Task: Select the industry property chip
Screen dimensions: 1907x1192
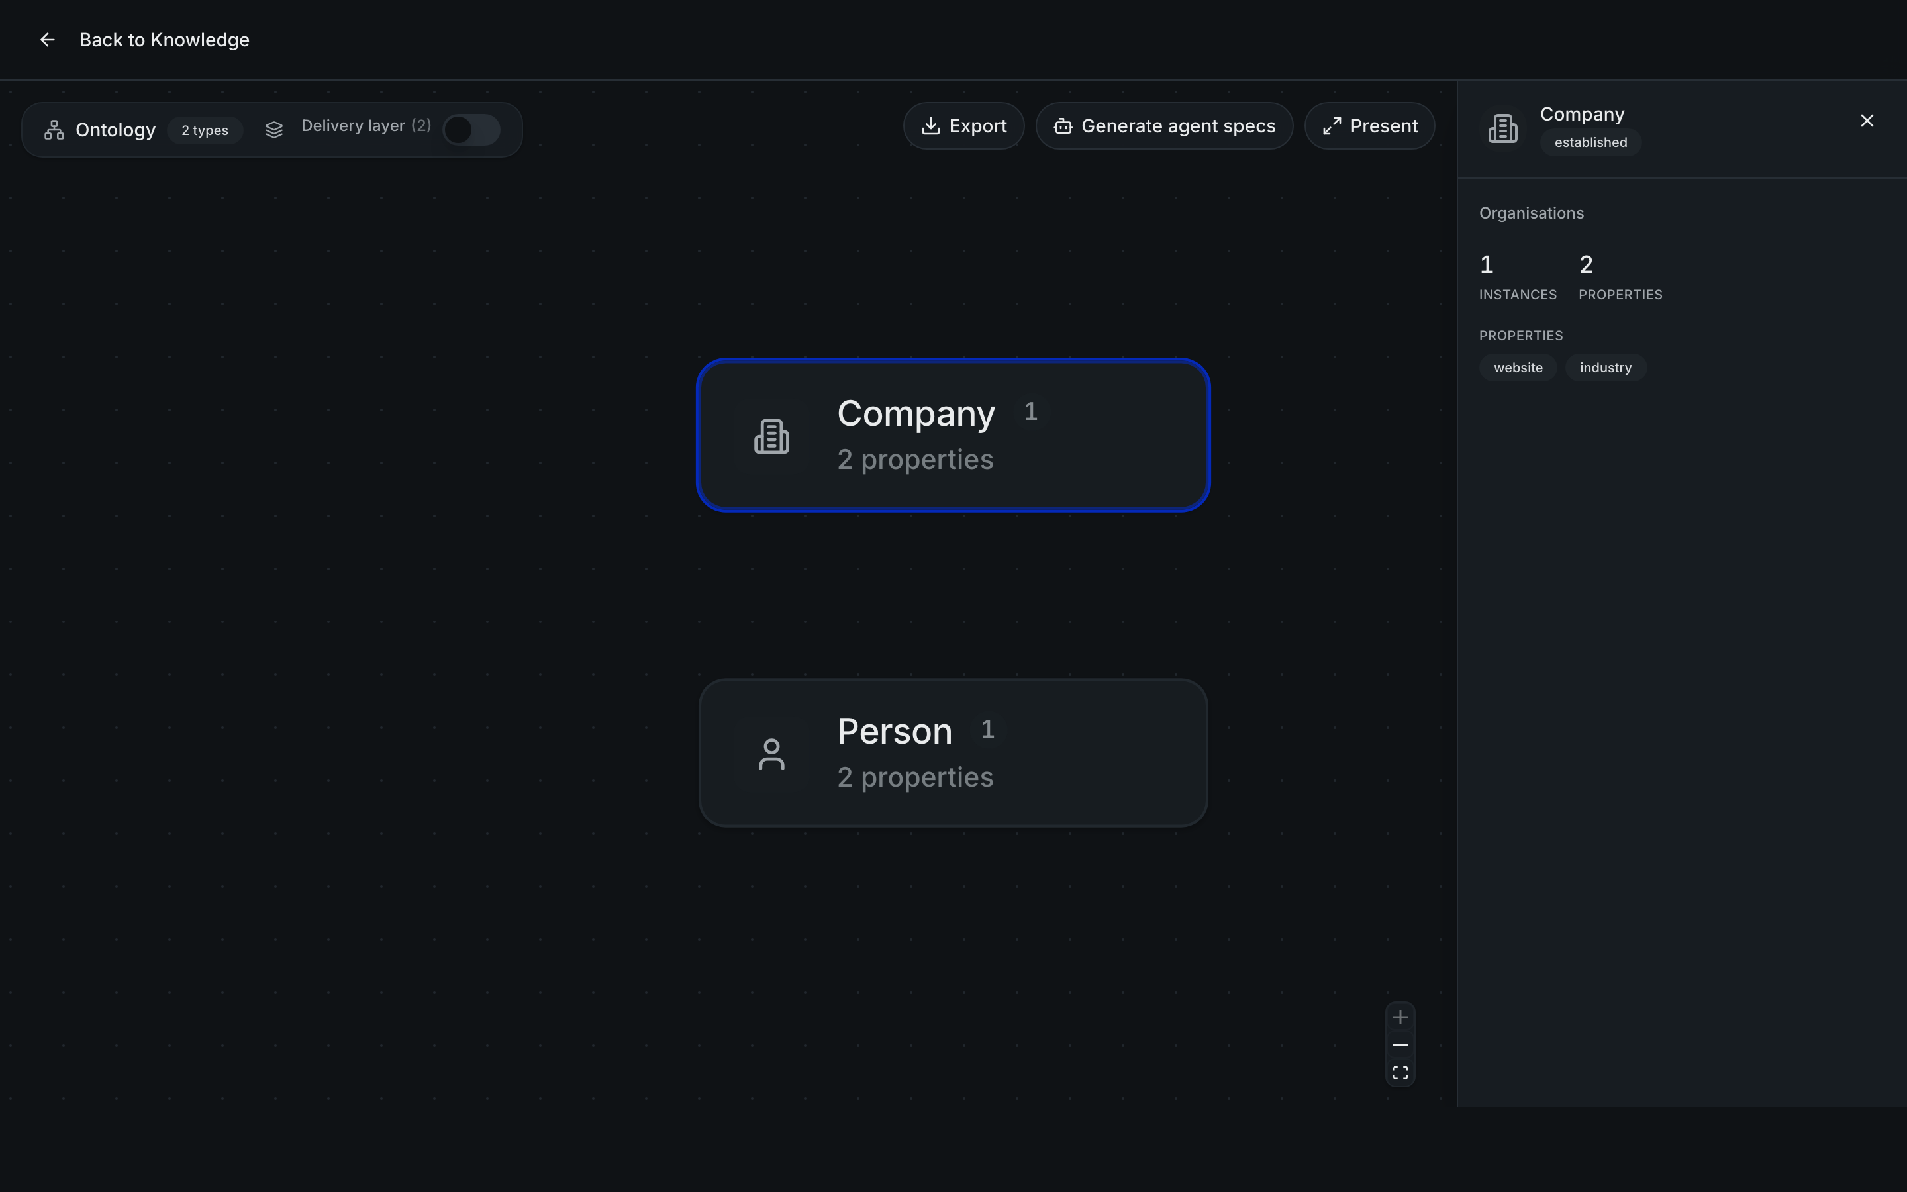Action: tap(1605, 368)
